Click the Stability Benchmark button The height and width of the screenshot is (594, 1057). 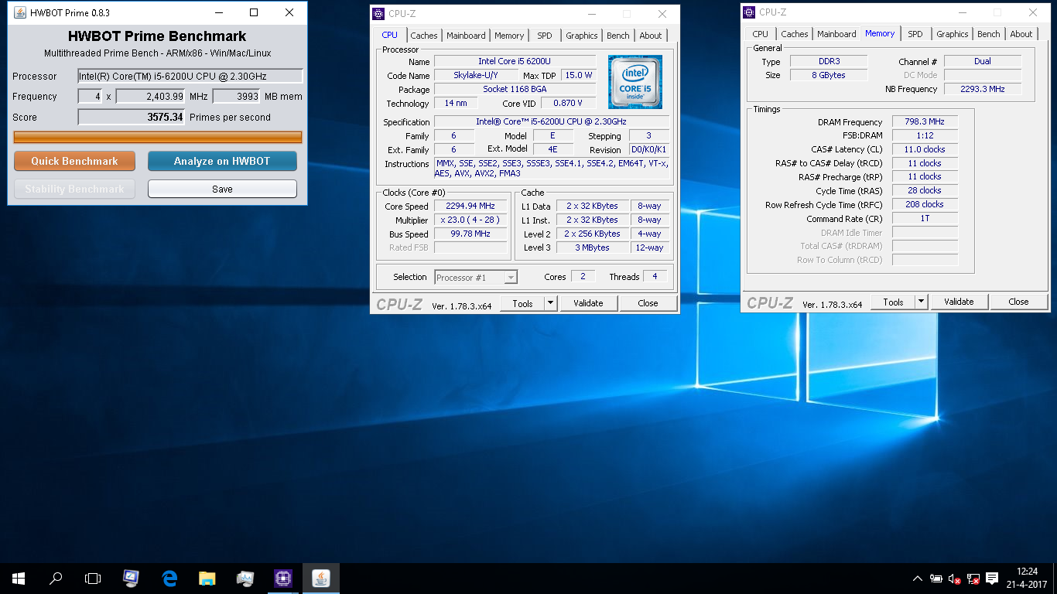(x=74, y=189)
